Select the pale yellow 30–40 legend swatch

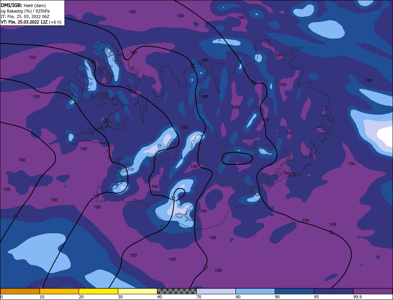click(138, 291)
